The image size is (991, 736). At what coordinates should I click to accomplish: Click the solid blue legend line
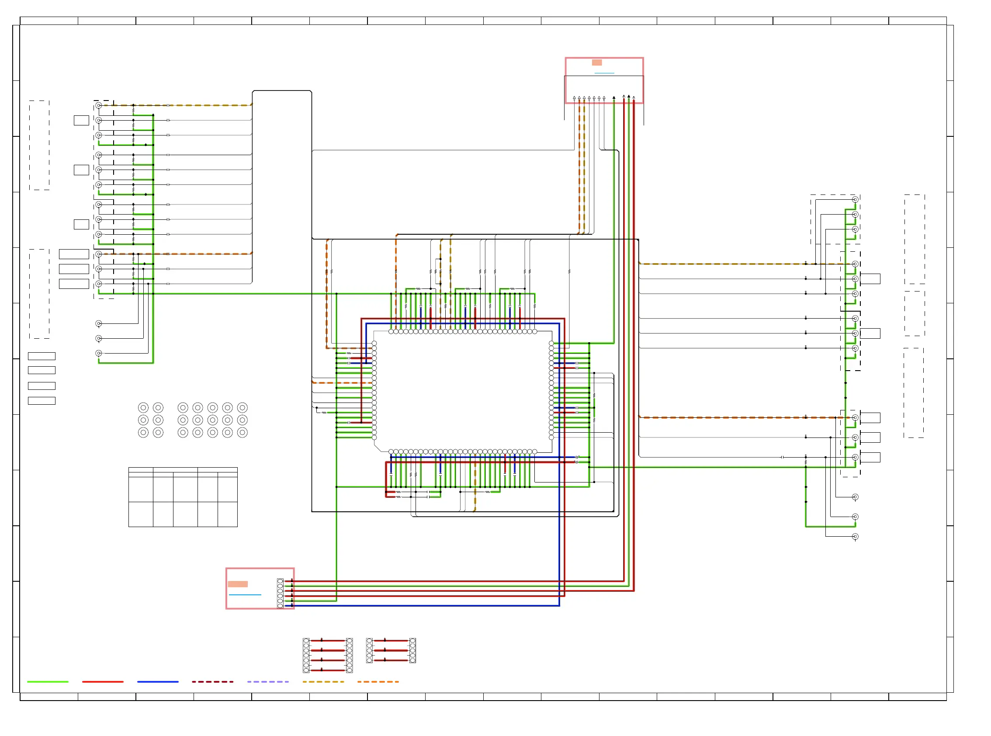point(158,682)
